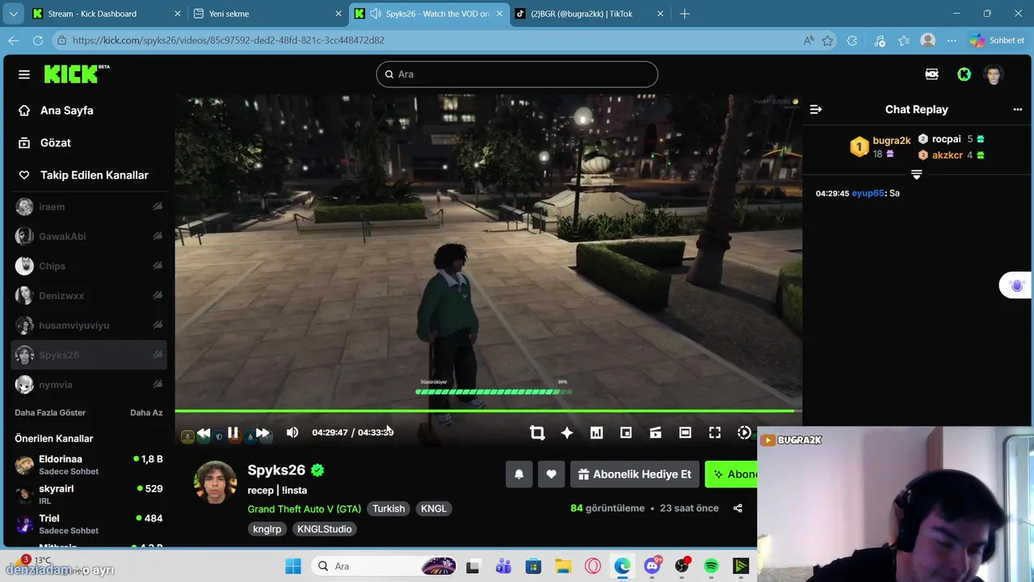
Task: Enable mini player mode icon
Action: (626, 433)
